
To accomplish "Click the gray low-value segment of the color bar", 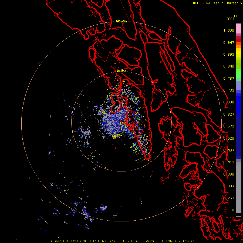I will tap(238, 189).
